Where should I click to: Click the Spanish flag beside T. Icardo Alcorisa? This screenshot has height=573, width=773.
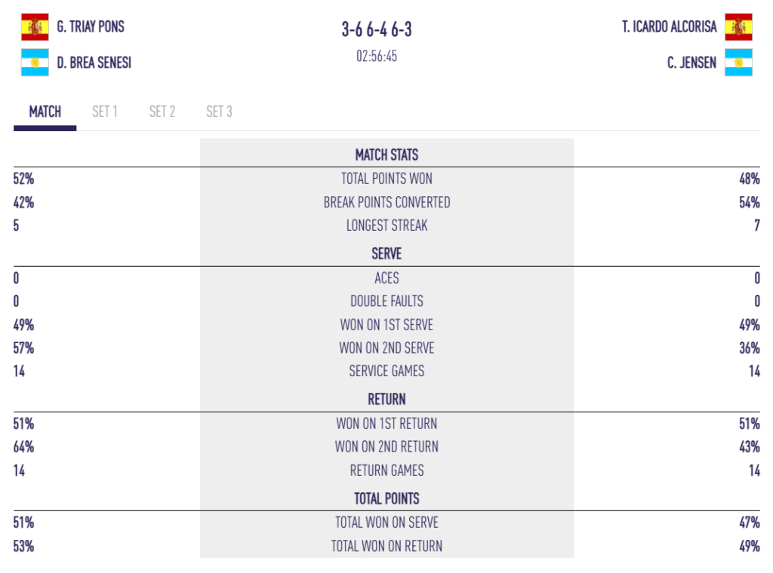(738, 26)
